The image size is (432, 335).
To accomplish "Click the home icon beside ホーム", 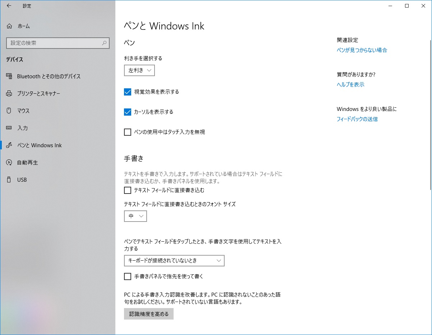I will (x=9, y=26).
